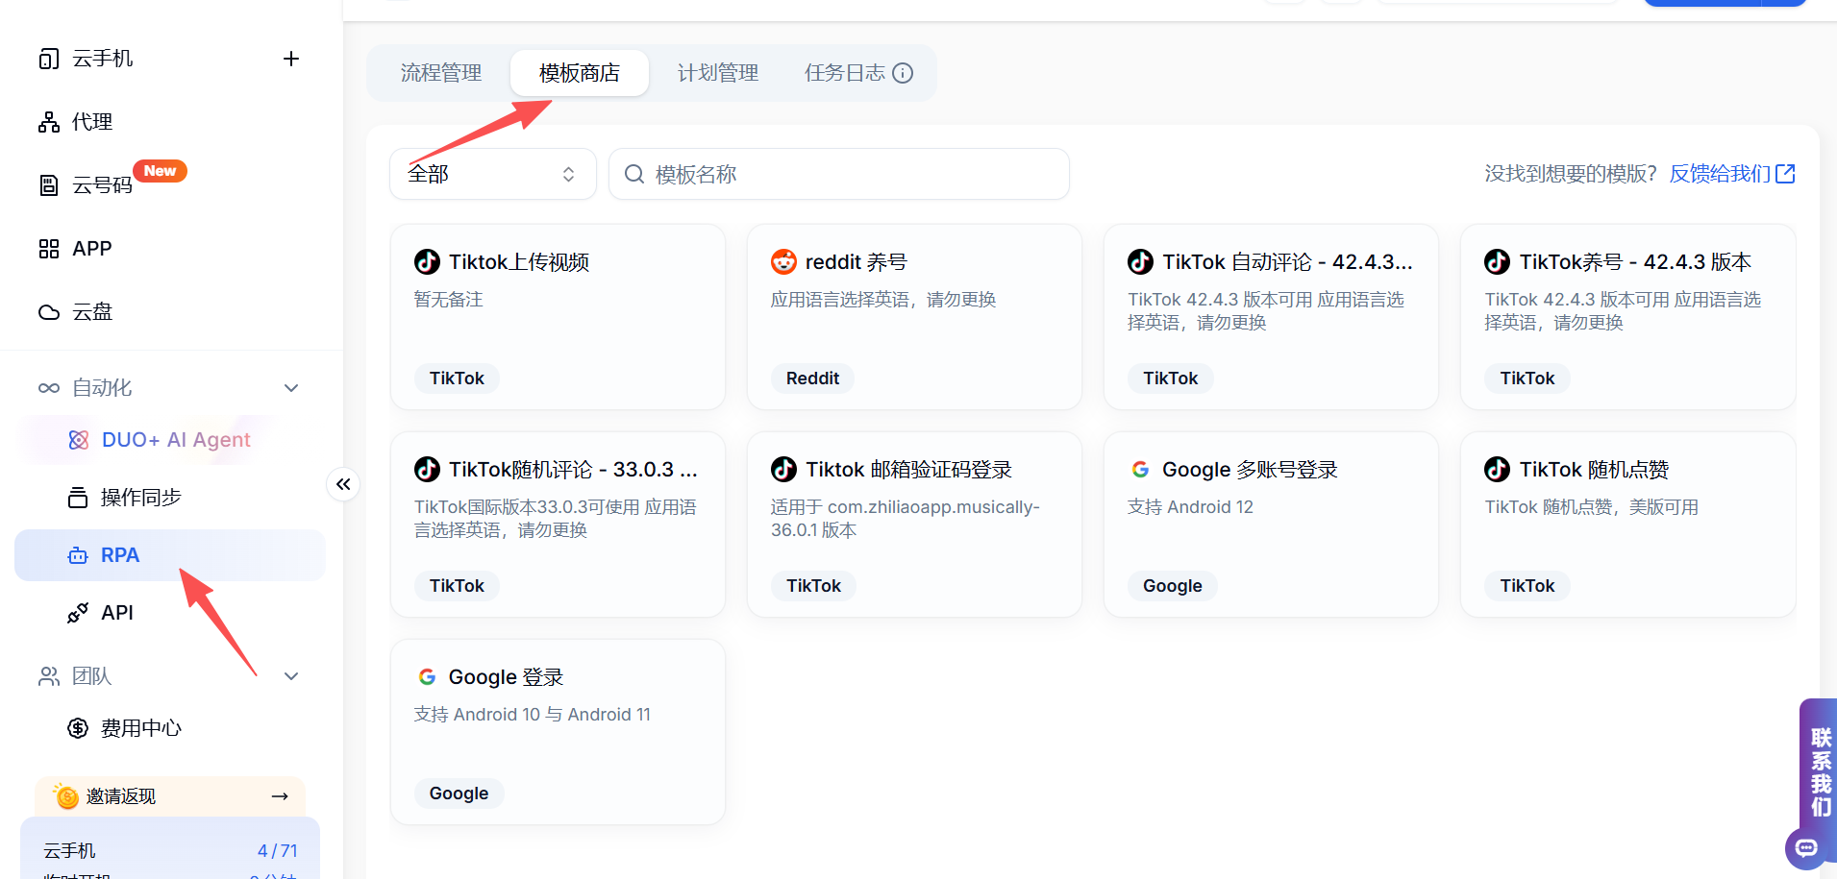The image size is (1837, 879).
Task: Click TikTok logo on Tiktok上传视频 card
Action: point(427,261)
